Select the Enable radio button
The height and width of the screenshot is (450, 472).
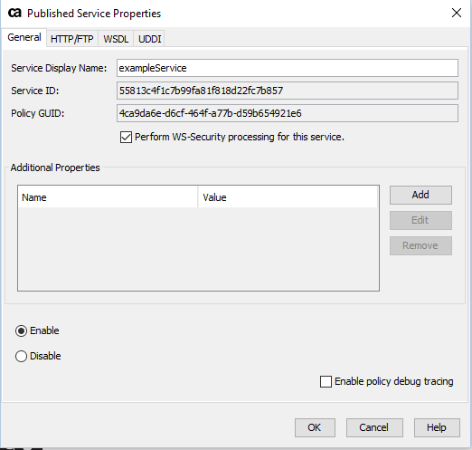(x=21, y=330)
